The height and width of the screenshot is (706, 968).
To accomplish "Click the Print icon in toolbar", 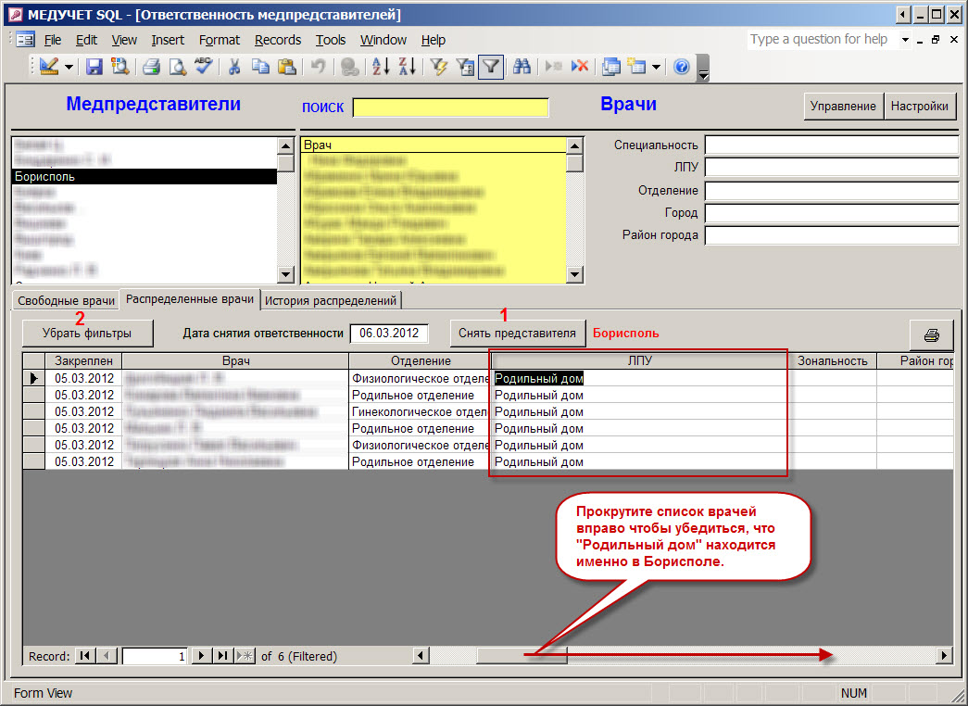I will click(151, 66).
